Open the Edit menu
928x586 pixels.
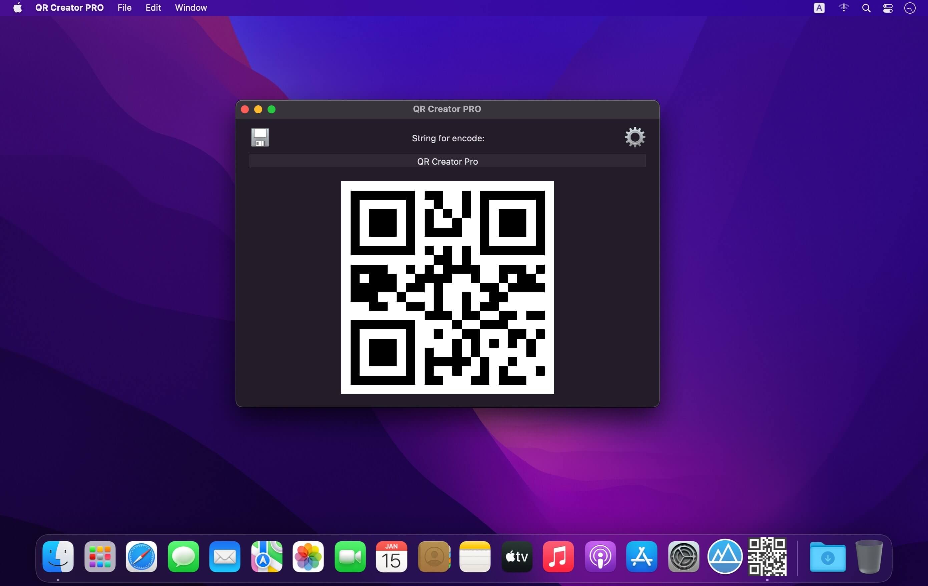153,8
